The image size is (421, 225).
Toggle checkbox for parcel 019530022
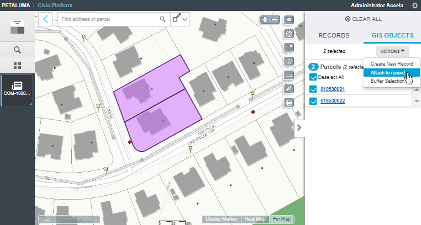click(x=313, y=101)
